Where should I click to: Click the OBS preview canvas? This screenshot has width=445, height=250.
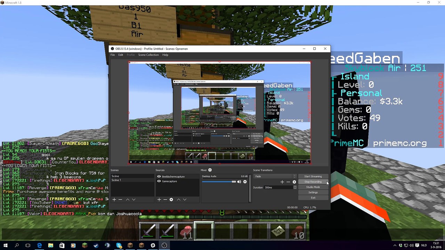pyautogui.click(x=219, y=113)
